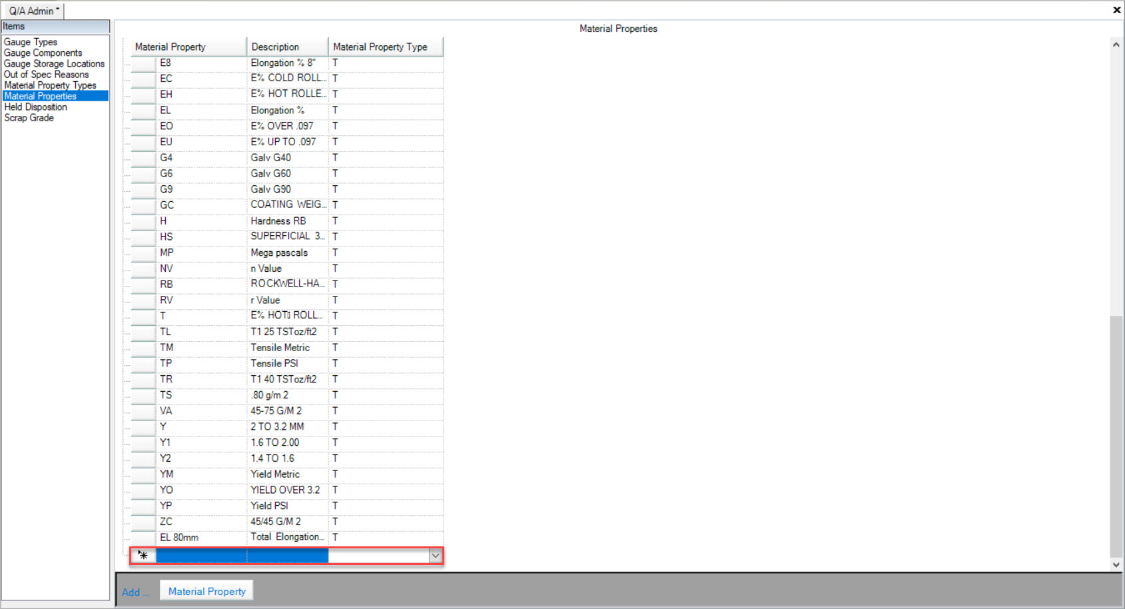Viewport: 1125px width, 609px height.
Task: Click the type T cell in ZC row
Action: tap(386, 522)
